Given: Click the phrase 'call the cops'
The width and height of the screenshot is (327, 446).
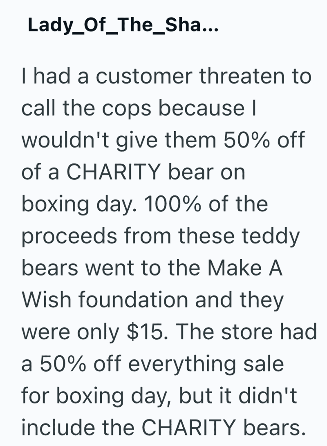Looking at the screenshot, I should [x=86, y=109].
